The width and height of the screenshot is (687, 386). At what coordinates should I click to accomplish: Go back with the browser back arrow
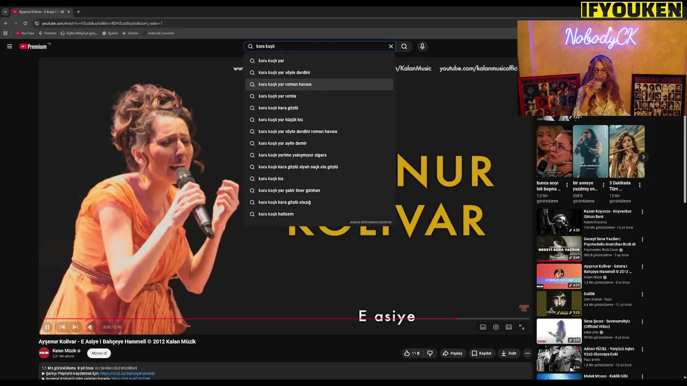[6, 23]
